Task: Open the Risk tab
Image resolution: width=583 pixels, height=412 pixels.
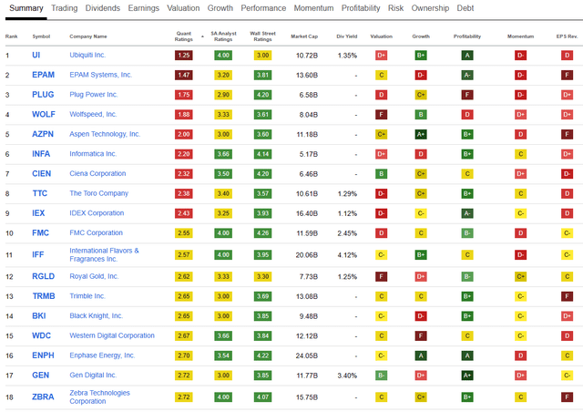Action: coord(395,8)
